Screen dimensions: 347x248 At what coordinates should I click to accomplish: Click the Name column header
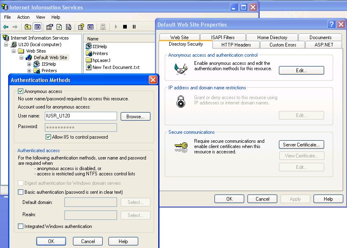[119, 38]
